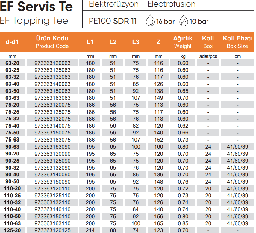Click the 75-63 size cell

pos(12,140)
